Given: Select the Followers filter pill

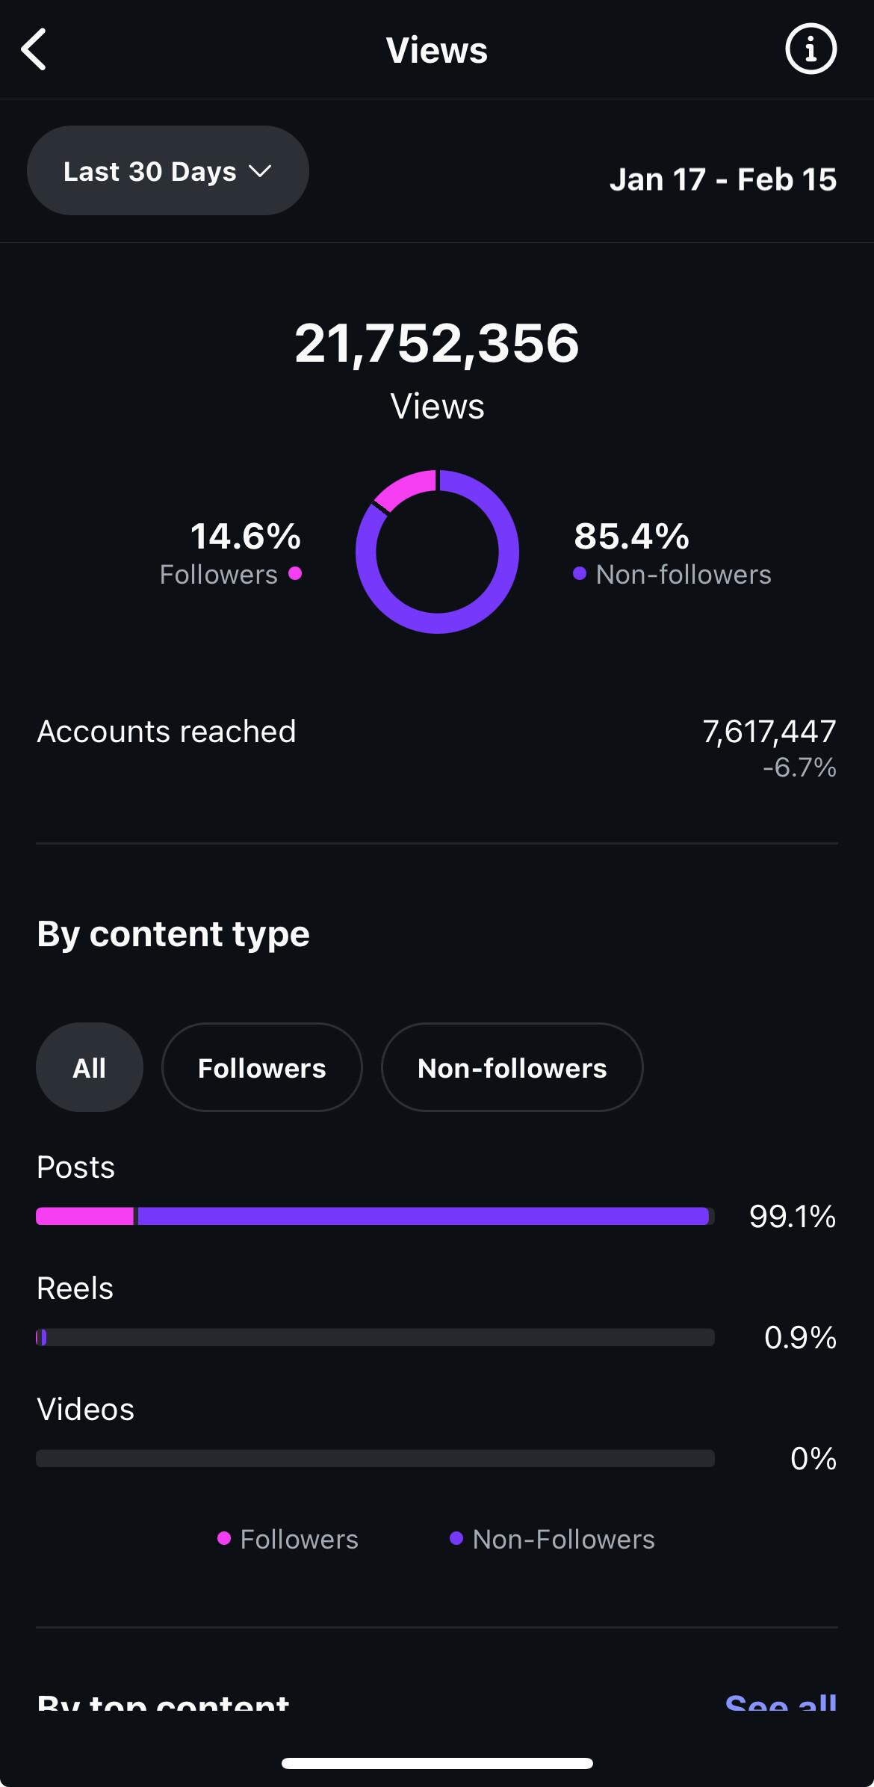Looking at the screenshot, I should click(x=262, y=1067).
